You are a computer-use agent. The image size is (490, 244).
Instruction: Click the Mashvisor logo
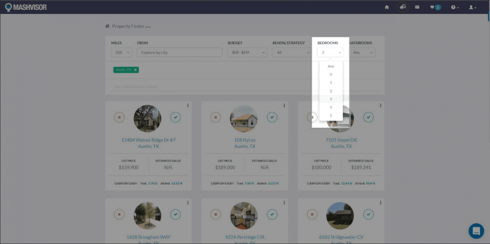[x=26, y=7]
